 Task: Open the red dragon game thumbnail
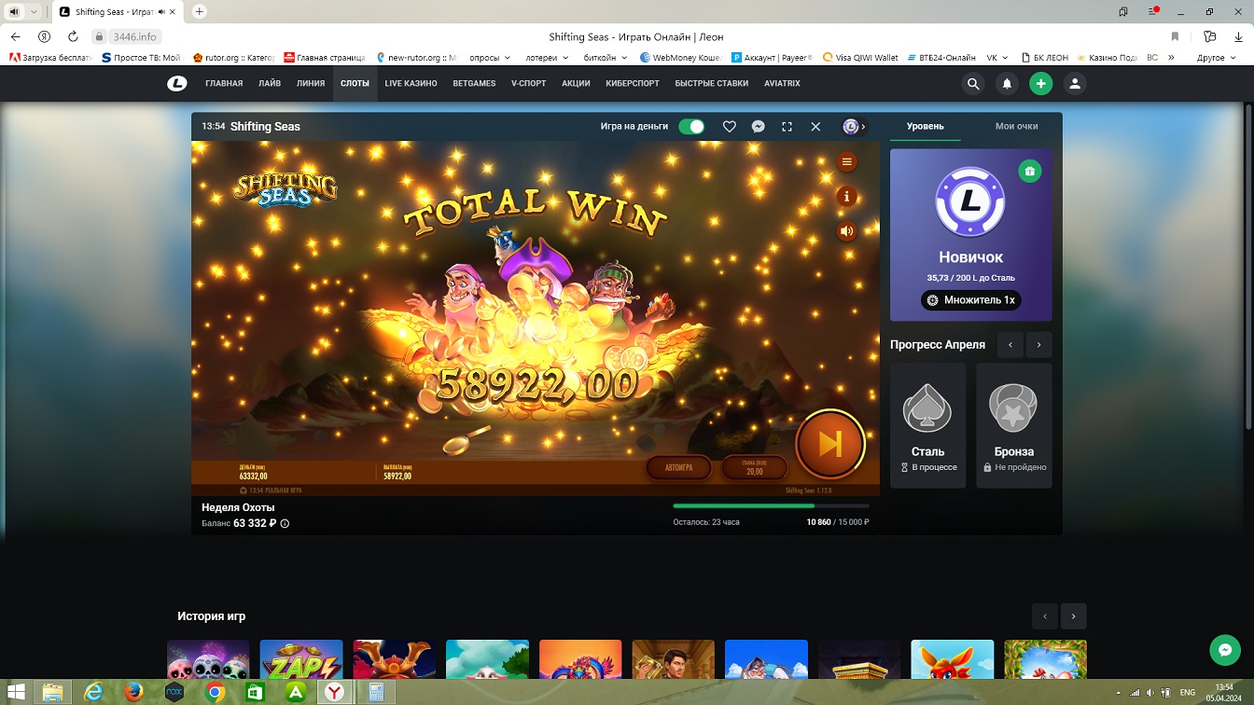pos(394,659)
